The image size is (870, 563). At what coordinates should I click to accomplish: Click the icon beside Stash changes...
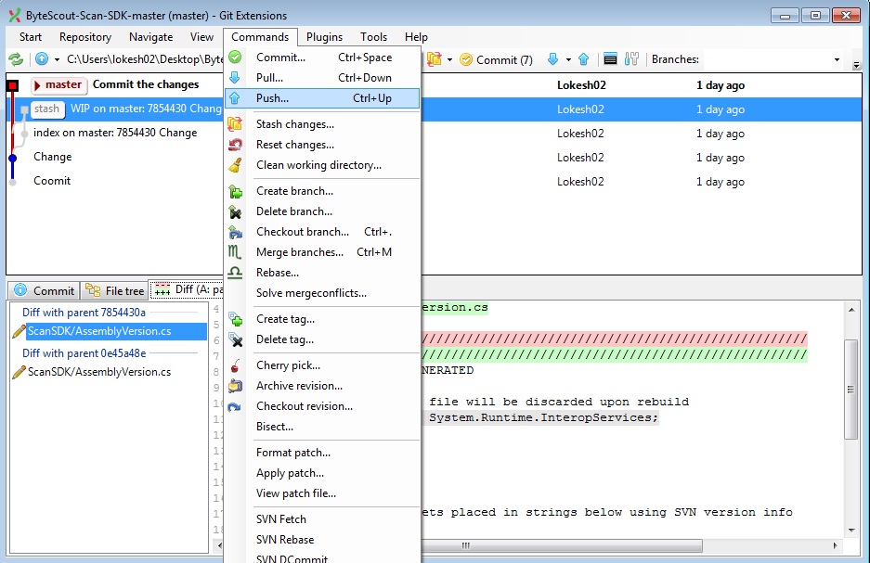(235, 124)
